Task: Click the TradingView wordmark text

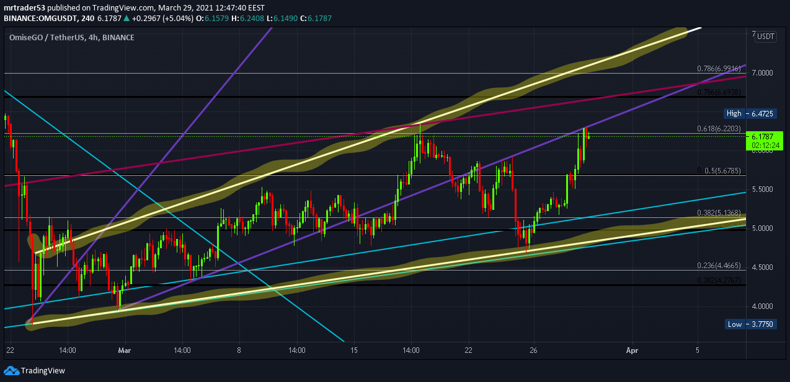Action: pos(43,371)
